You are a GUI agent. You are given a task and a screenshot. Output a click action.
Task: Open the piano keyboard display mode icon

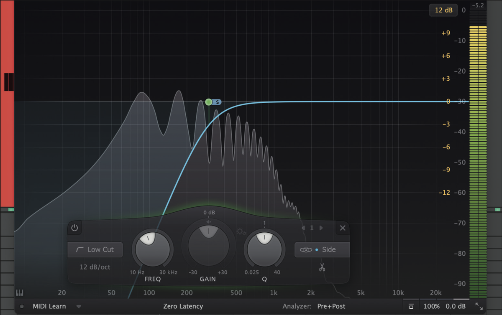[x=19, y=292]
